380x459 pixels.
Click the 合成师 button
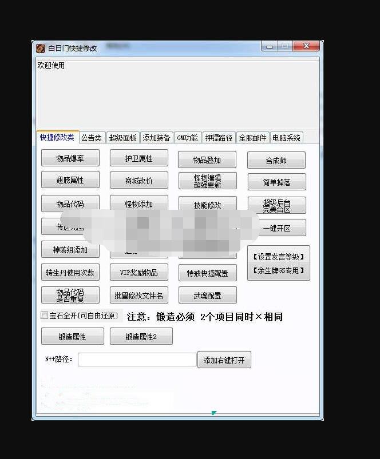coord(276,161)
